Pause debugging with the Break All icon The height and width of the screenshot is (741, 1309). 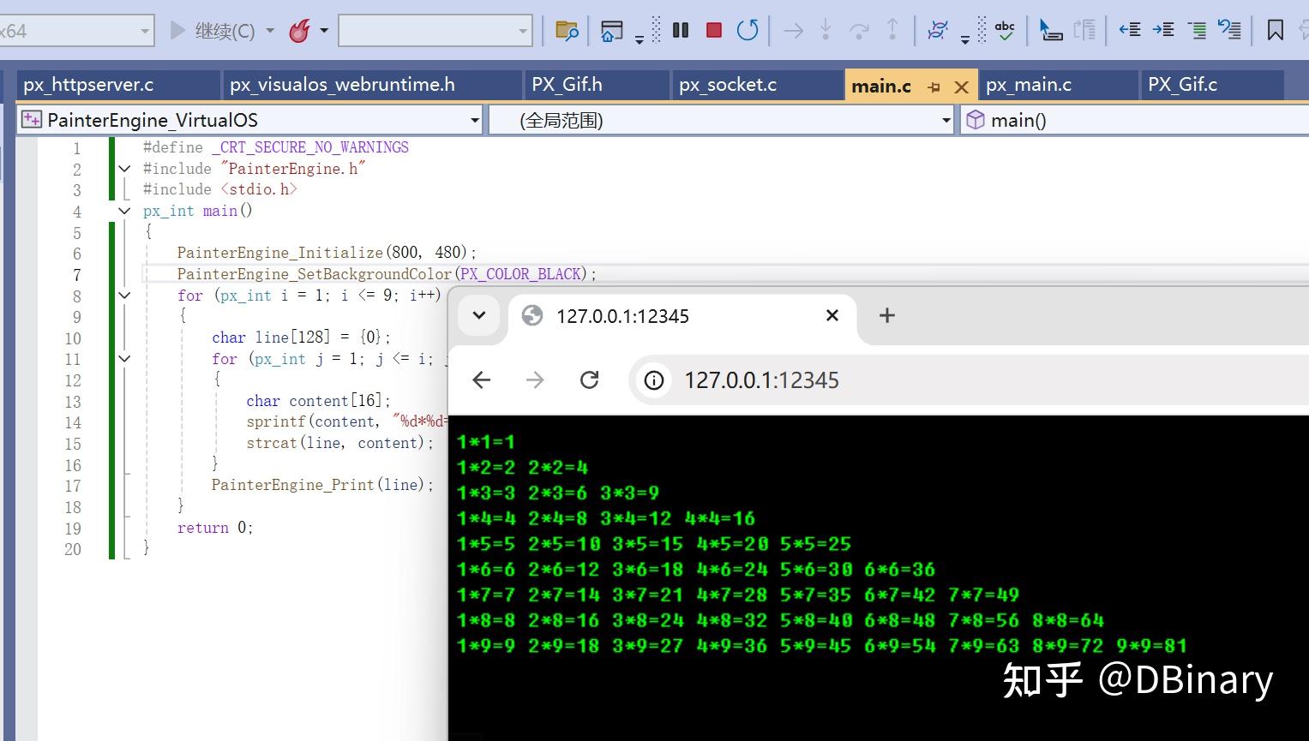click(681, 30)
